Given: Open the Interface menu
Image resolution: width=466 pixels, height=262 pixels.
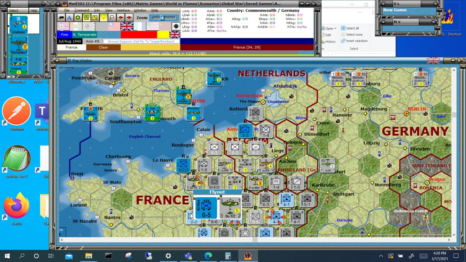Looking at the screenshot, I should [x=123, y=10].
